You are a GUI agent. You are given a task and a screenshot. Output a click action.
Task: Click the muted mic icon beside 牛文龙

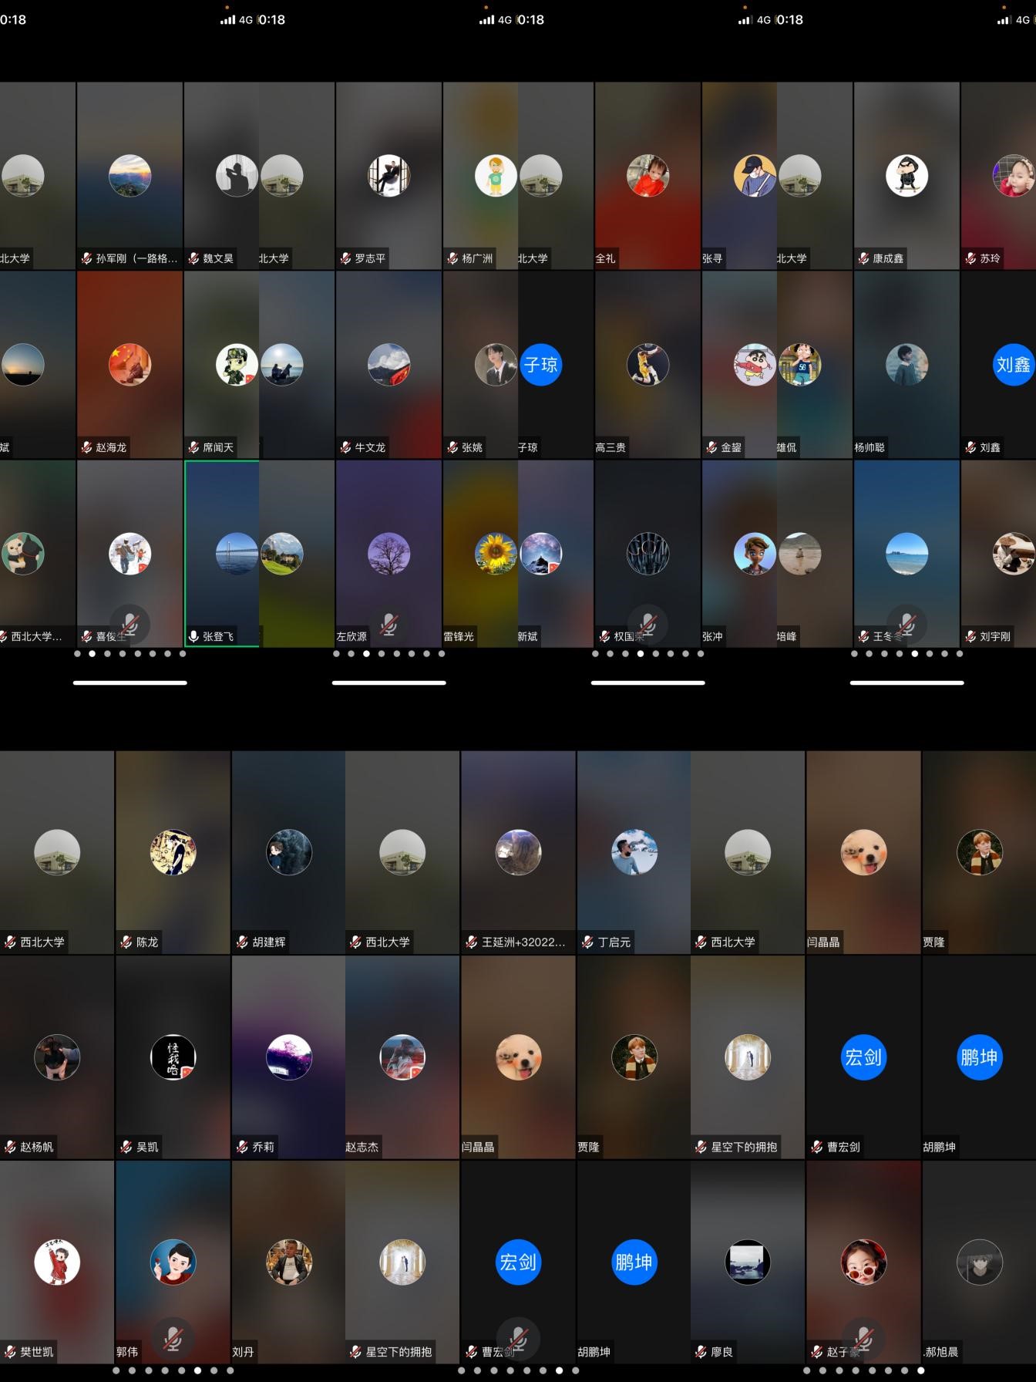coord(345,448)
